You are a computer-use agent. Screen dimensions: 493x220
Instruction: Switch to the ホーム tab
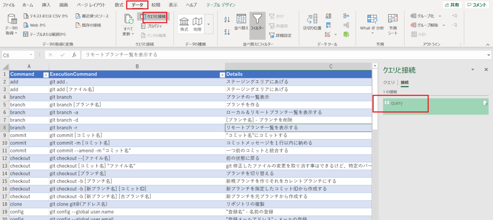coord(28,5)
